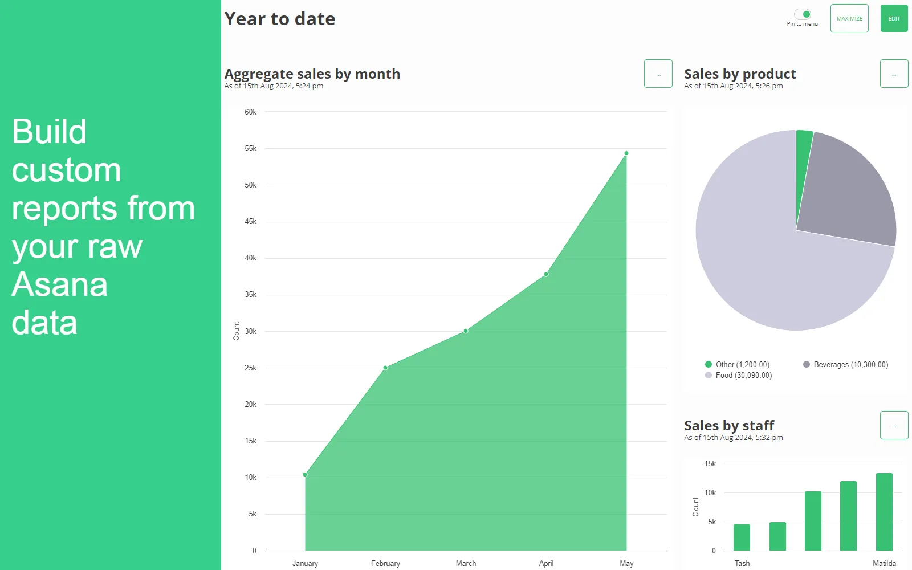This screenshot has width=912, height=570.
Task: Open Sales by product options menu
Action: pos(894,74)
